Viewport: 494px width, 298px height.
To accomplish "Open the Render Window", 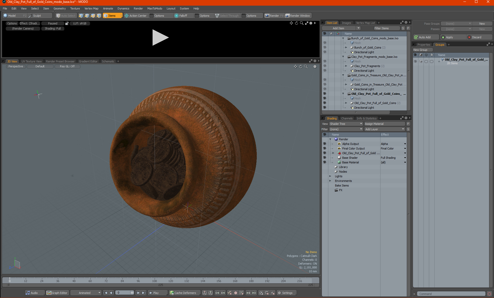I will tap(298, 16).
